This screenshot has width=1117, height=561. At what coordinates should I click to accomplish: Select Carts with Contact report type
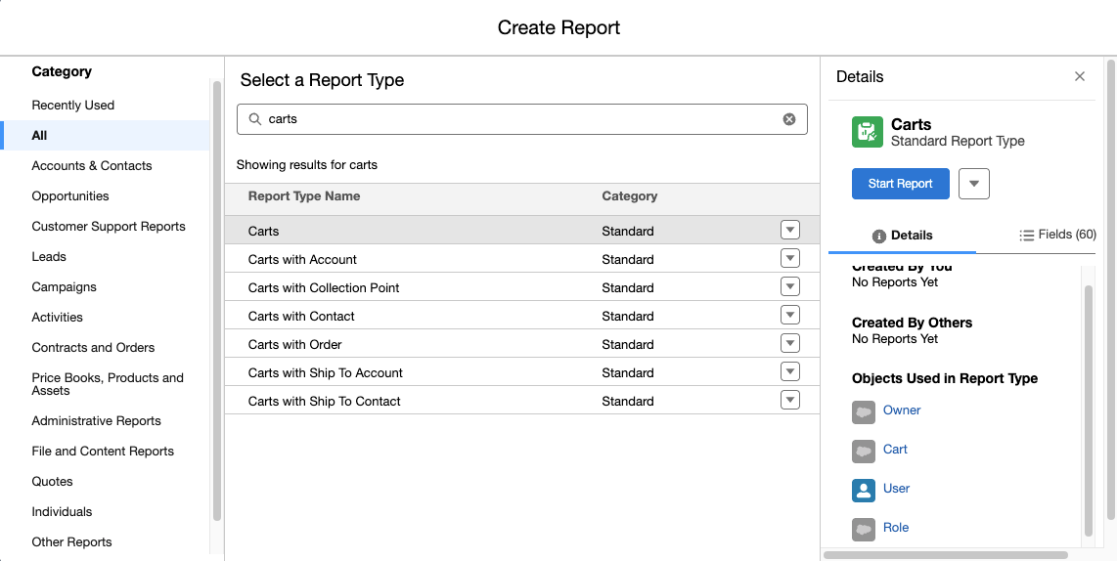(522, 316)
